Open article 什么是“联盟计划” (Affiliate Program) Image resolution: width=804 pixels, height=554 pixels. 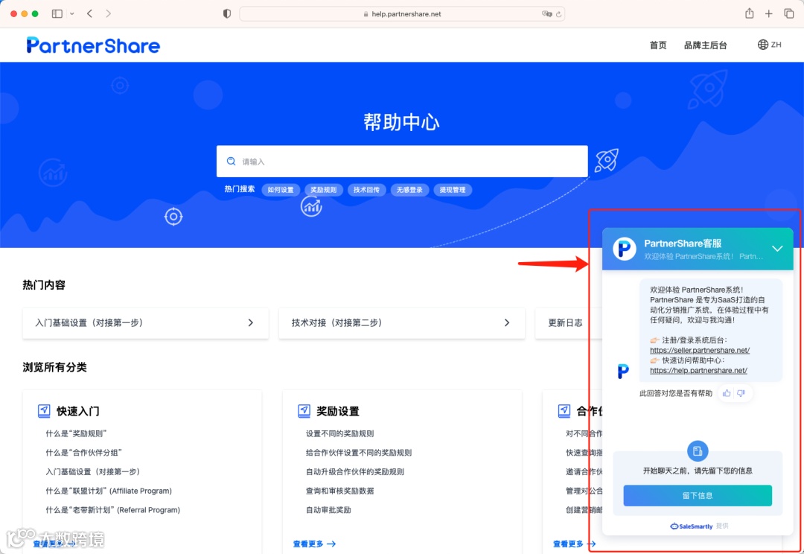pos(109,491)
